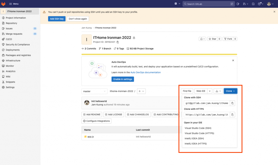Open 92 KB Project Storage link
The image size is (278, 165).
pyautogui.click(x=140, y=49)
